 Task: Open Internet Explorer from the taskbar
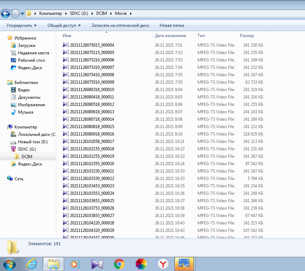(31, 264)
